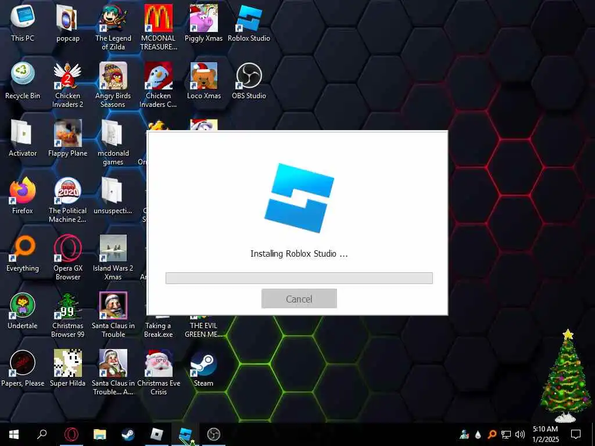This screenshot has width=595, height=446.
Task: Select the unsuspecti... folder icon
Action: point(113,195)
